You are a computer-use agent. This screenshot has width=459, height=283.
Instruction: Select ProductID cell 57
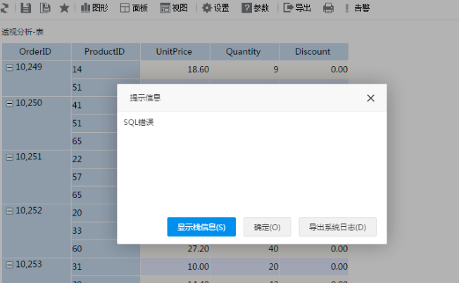pos(94,177)
